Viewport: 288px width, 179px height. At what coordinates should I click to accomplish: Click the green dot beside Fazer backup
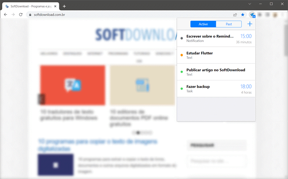(x=182, y=89)
